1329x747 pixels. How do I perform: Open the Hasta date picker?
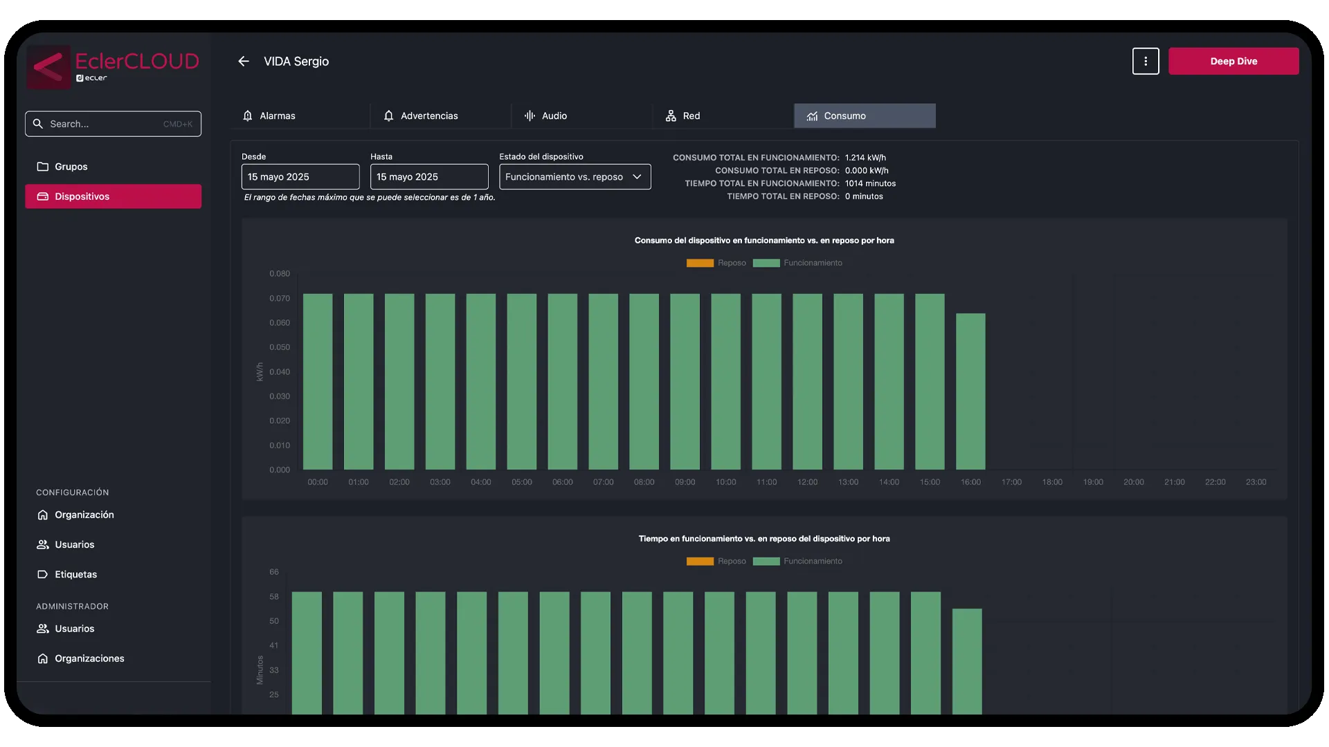pyautogui.click(x=429, y=176)
